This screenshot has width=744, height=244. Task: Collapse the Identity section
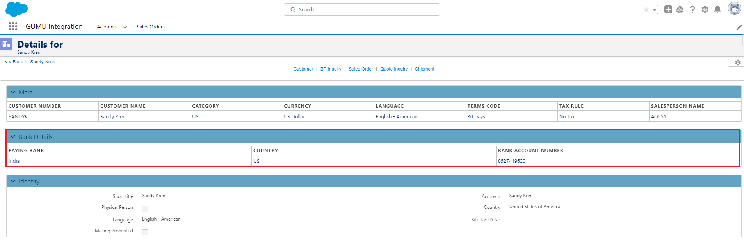point(13,181)
